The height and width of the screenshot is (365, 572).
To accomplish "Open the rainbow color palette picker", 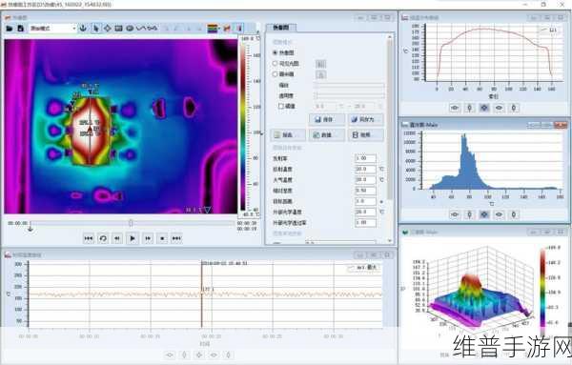I will pyautogui.click(x=212, y=29).
